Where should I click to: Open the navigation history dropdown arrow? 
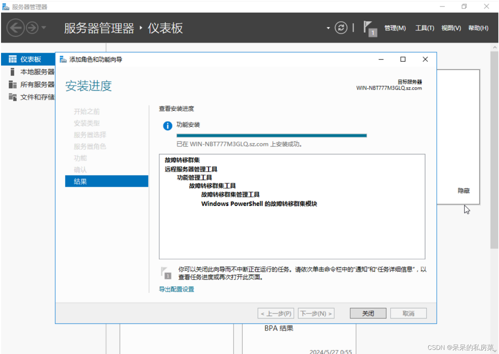[44, 28]
